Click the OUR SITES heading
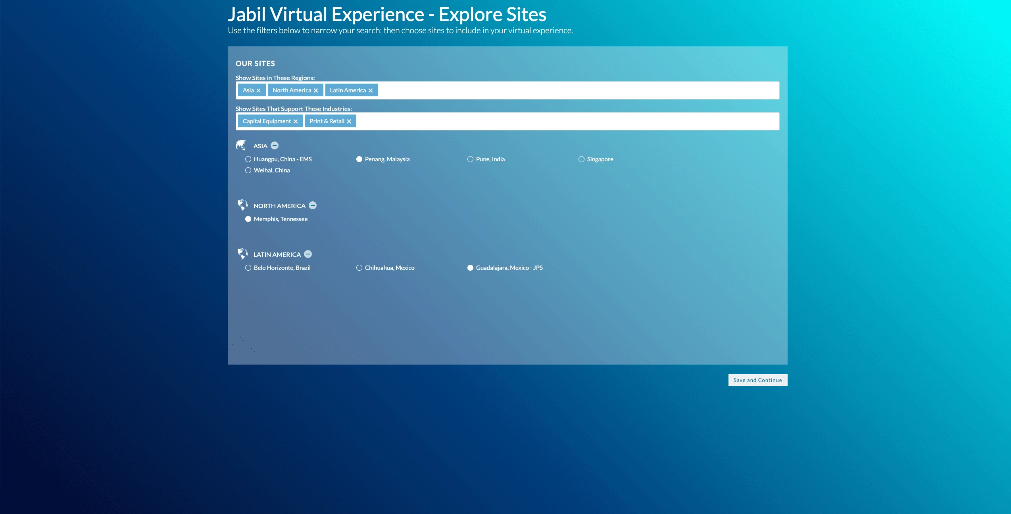 click(255, 63)
